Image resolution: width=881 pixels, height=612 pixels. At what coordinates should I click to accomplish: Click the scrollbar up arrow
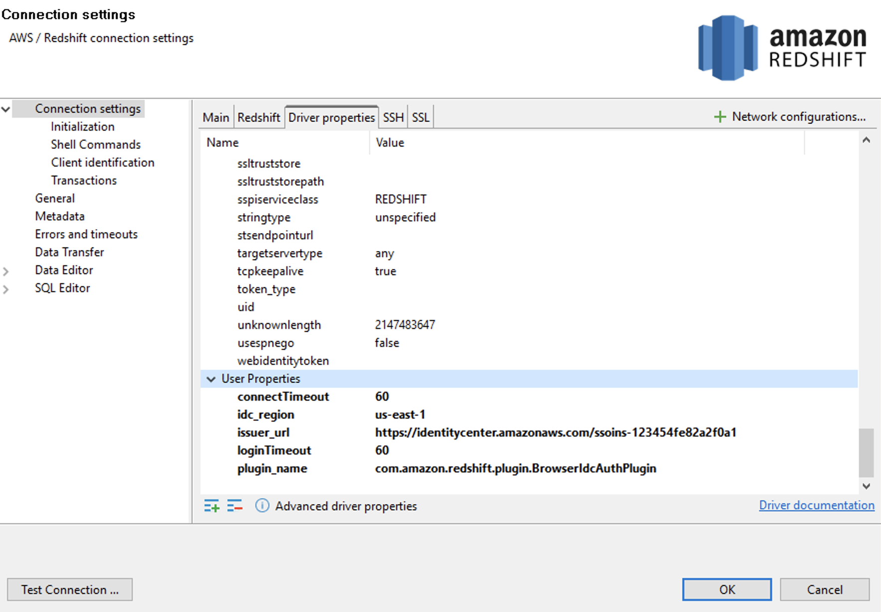pos(867,141)
